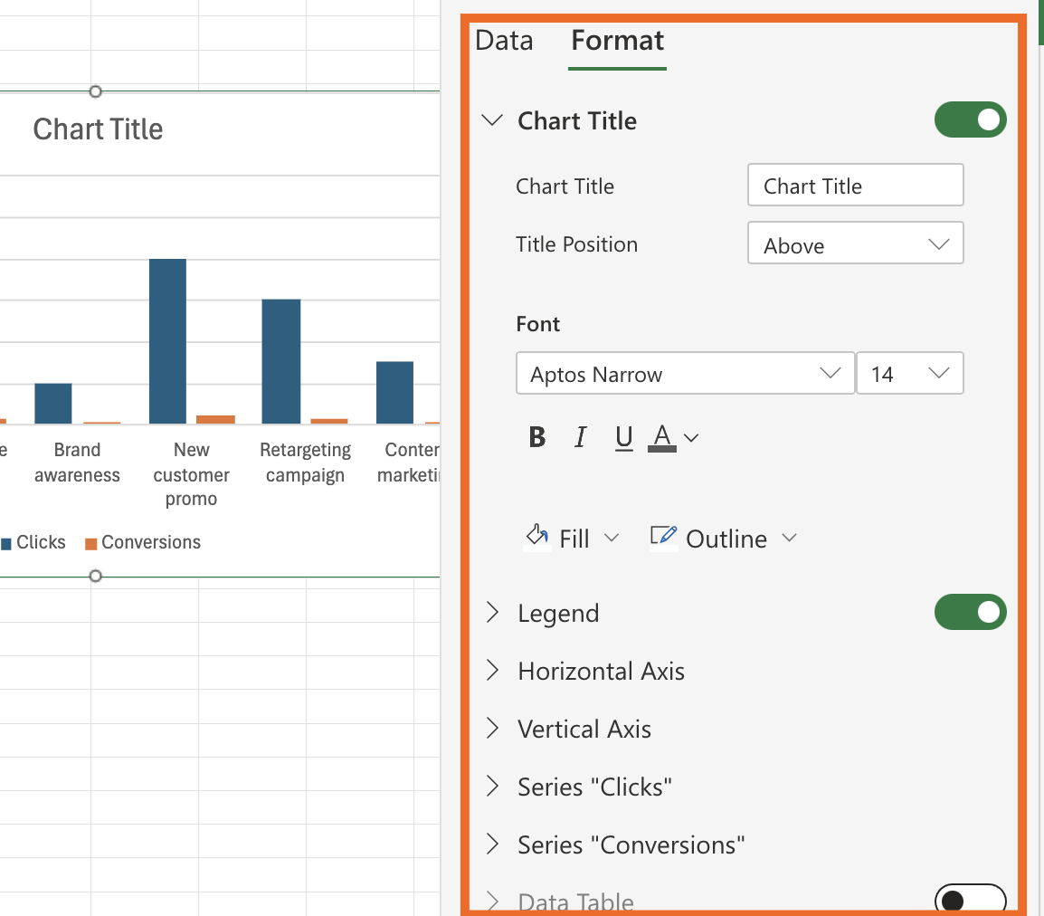Viewport: 1044px width, 916px height.
Task: Select the Format tab
Action: click(x=618, y=41)
